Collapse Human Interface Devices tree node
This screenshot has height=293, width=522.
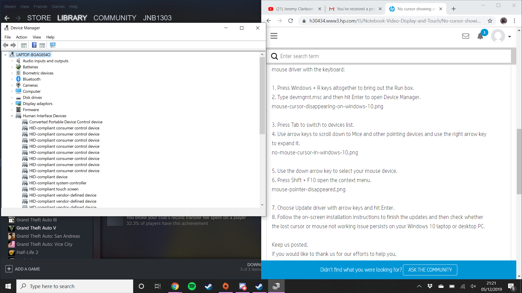pyautogui.click(x=12, y=116)
